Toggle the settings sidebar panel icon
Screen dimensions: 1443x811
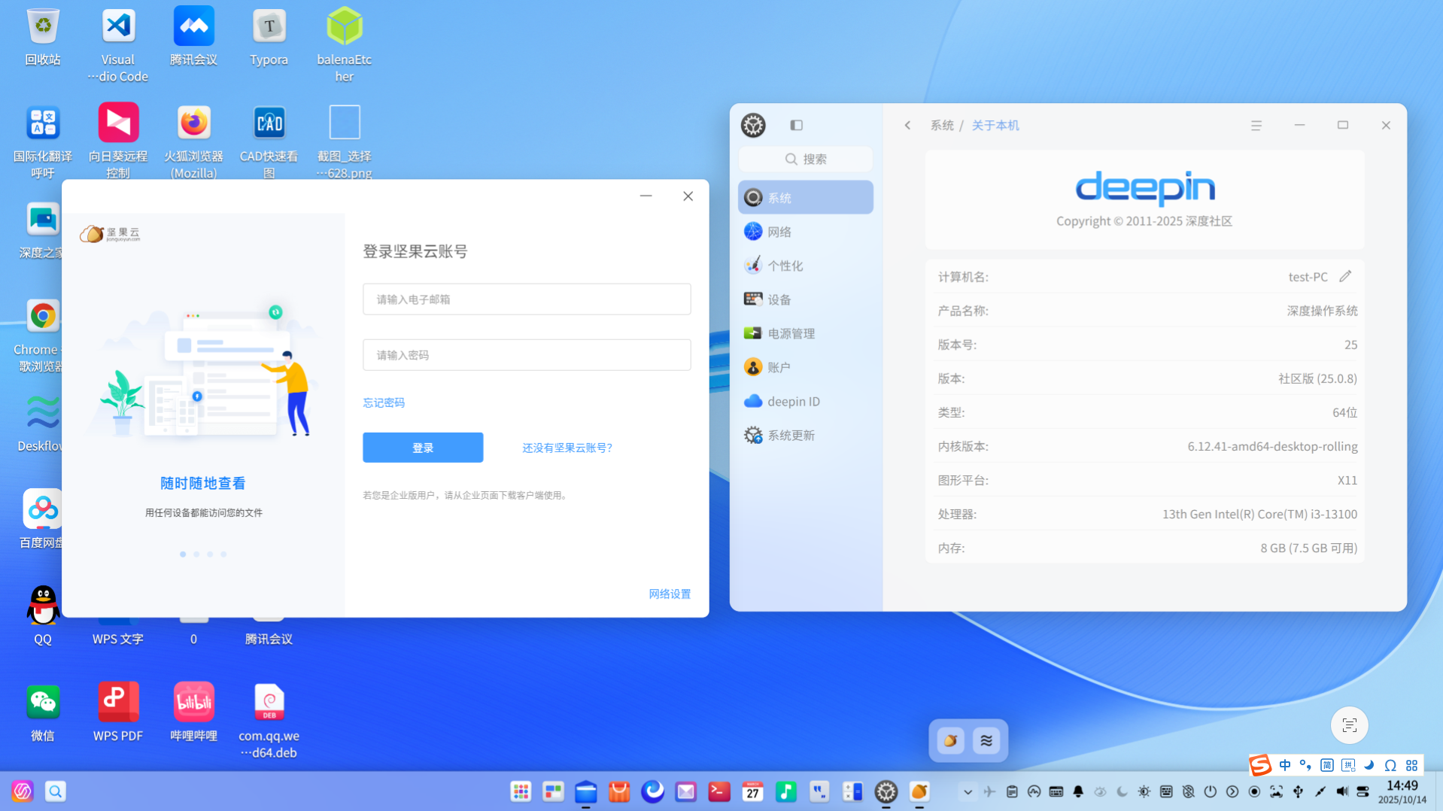(796, 125)
